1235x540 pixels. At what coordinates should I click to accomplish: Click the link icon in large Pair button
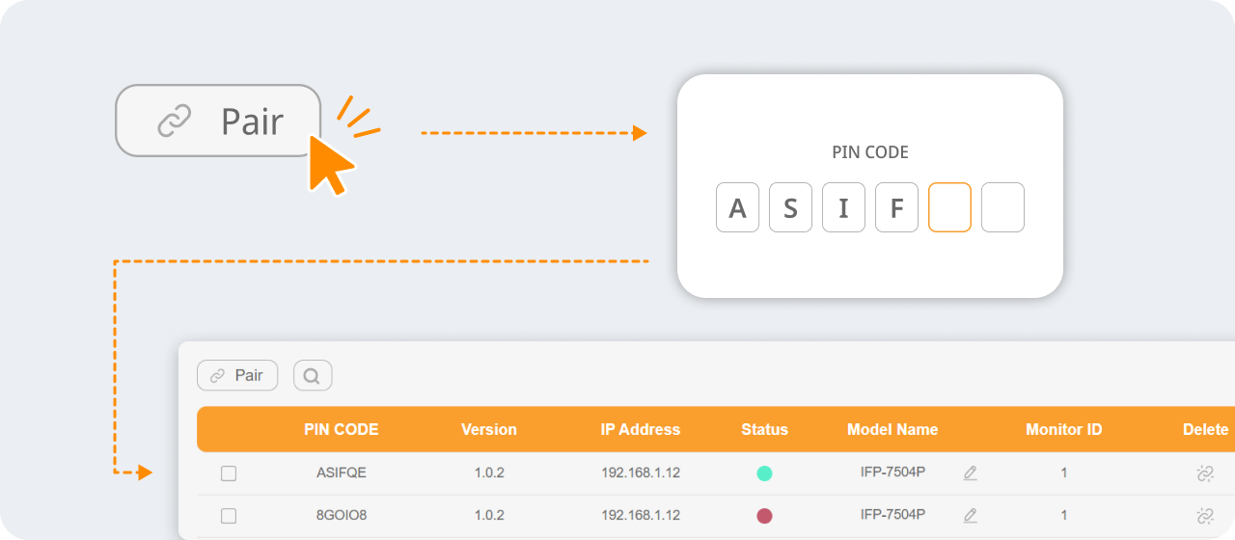tap(175, 121)
